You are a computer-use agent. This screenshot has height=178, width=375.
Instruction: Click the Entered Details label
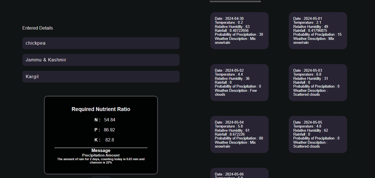[x=37, y=28]
